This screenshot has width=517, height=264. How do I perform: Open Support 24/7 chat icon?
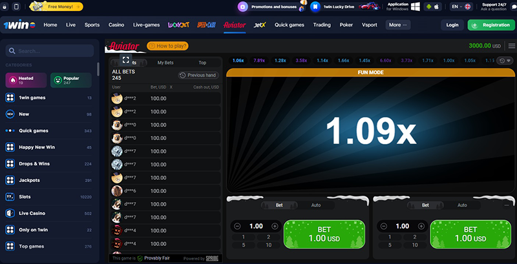513,6
